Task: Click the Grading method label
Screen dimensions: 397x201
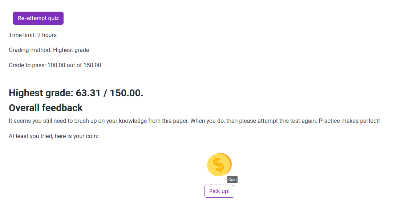Action: 30,50
